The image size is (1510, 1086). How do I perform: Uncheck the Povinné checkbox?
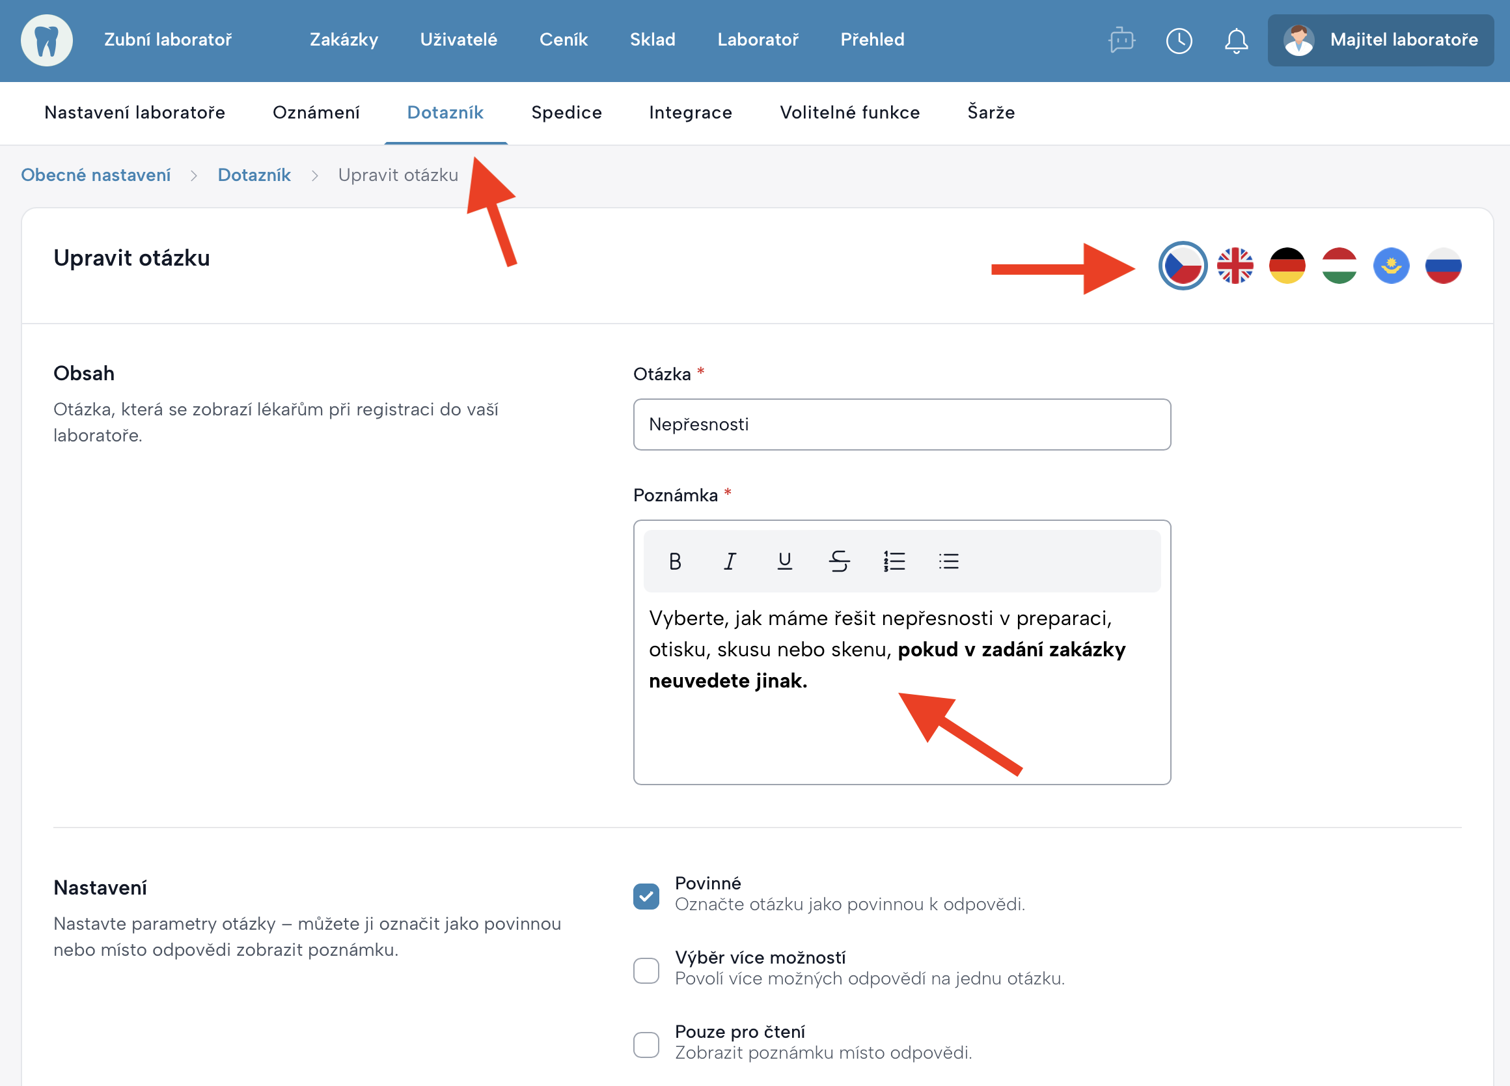[646, 897]
